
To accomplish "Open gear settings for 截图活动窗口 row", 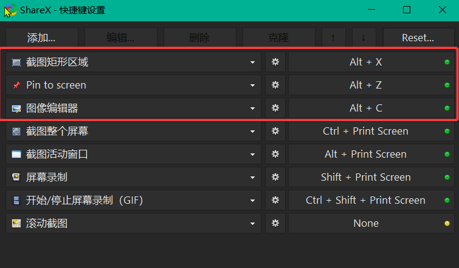I will click(275, 154).
